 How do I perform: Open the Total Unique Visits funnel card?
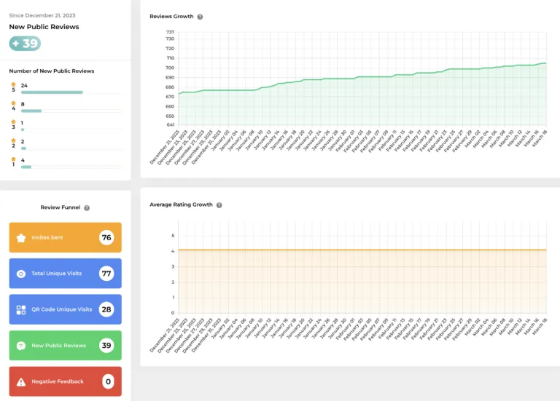point(66,274)
